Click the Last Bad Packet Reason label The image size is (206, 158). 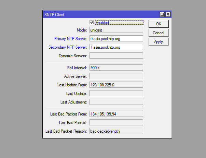[66, 131]
